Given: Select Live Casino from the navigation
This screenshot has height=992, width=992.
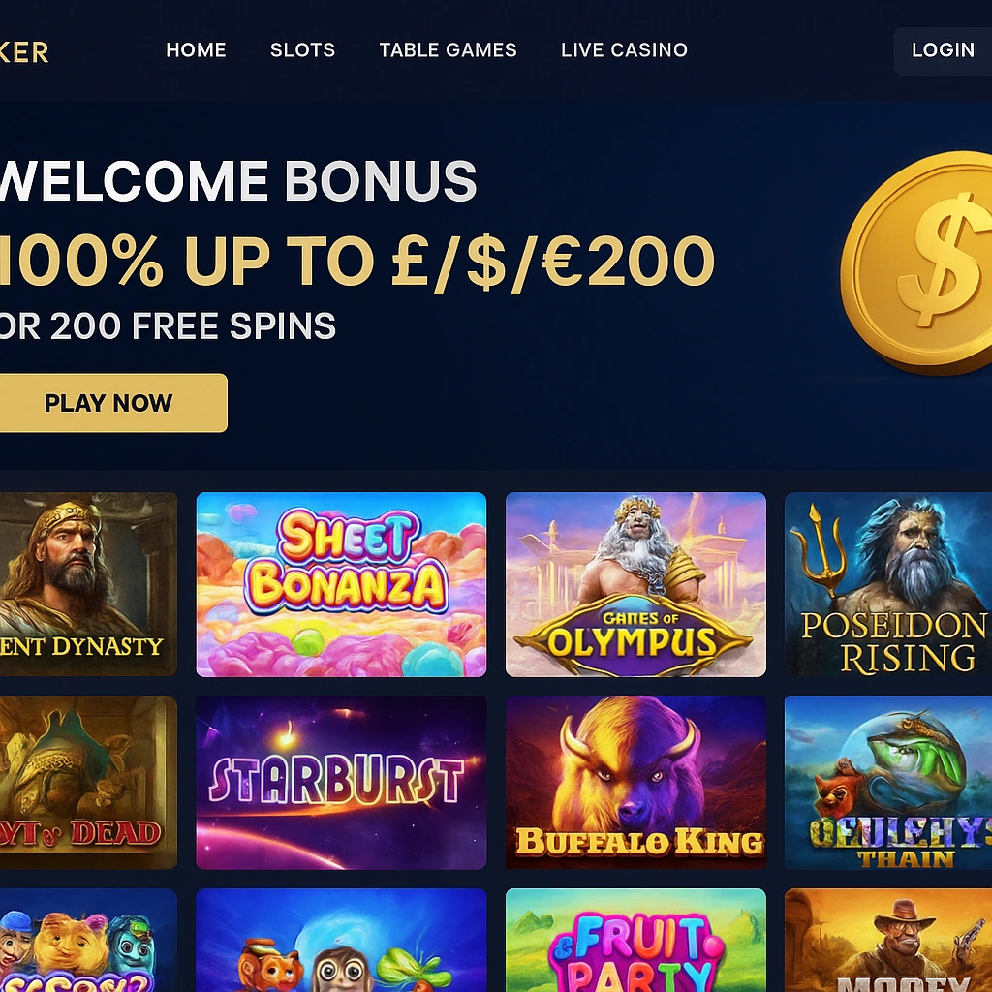Looking at the screenshot, I should click(624, 50).
